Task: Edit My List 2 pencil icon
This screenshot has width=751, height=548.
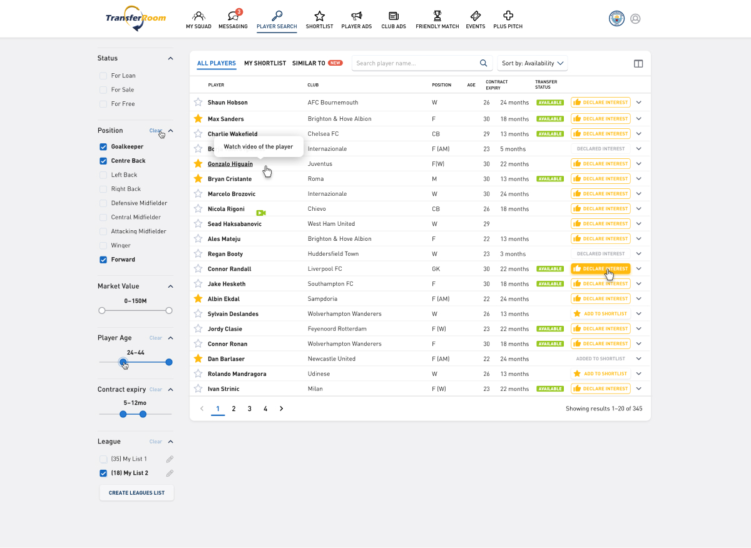Action: [170, 474]
